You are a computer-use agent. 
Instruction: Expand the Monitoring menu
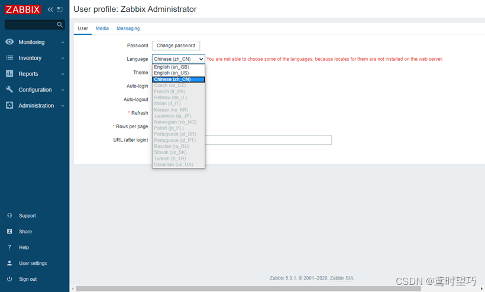[x=63, y=43]
